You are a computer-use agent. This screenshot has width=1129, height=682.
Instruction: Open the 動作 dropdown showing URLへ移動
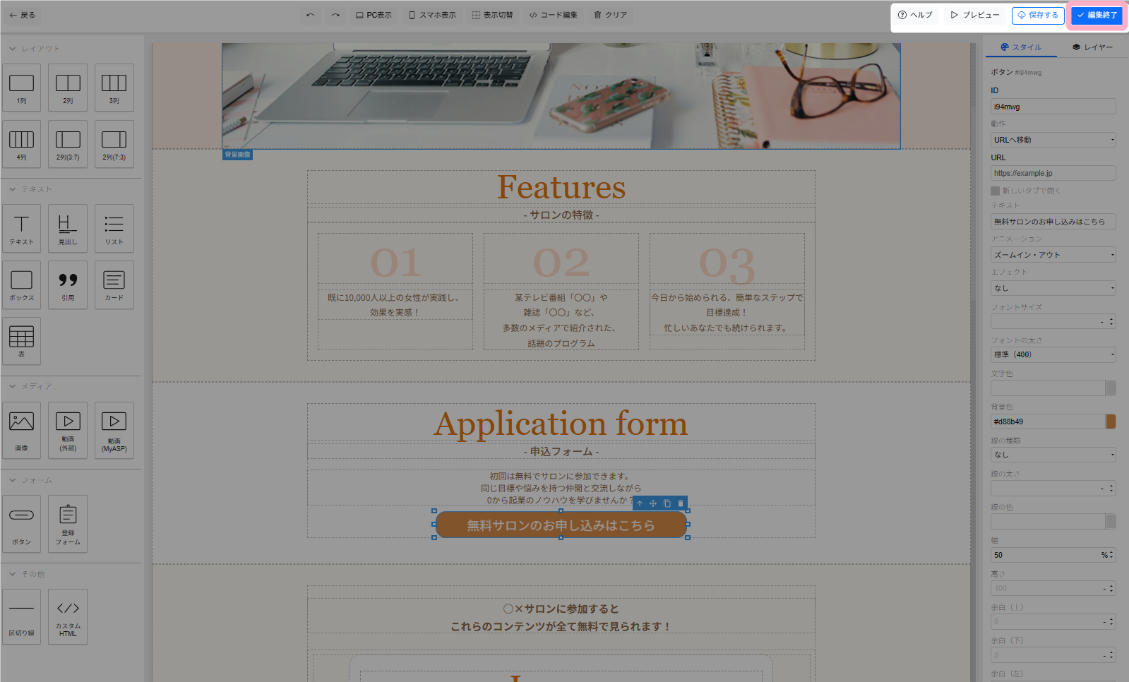1052,140
